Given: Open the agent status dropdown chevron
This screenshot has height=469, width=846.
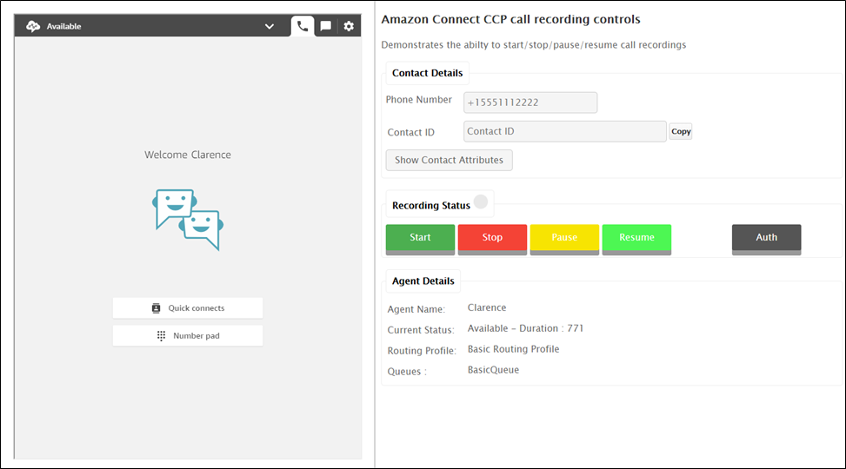Looking at the screenshot, I should click(x=270, y=26).
